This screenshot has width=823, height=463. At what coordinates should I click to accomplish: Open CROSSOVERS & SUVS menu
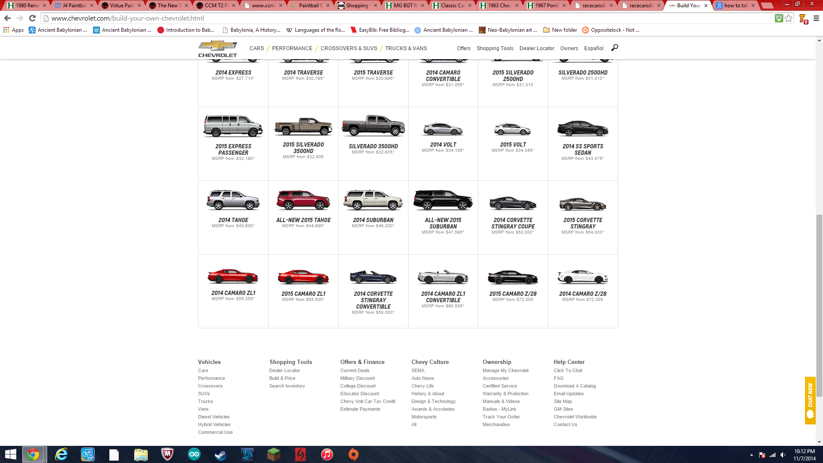(x=349, y=48)
